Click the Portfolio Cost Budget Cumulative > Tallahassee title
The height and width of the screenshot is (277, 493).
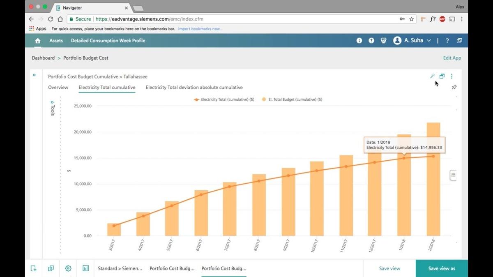pos(98,76)
